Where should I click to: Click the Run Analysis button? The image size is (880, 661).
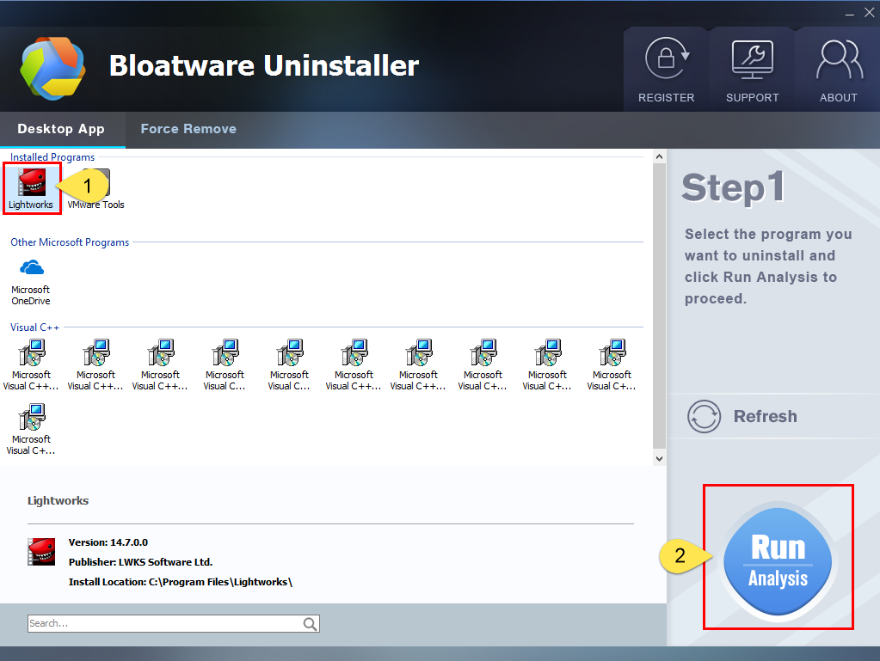coord(778,561)
